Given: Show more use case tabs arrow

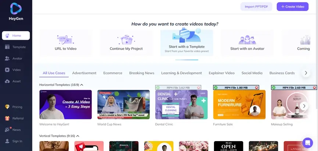Looking at the screenshot, I should (306, 73).
